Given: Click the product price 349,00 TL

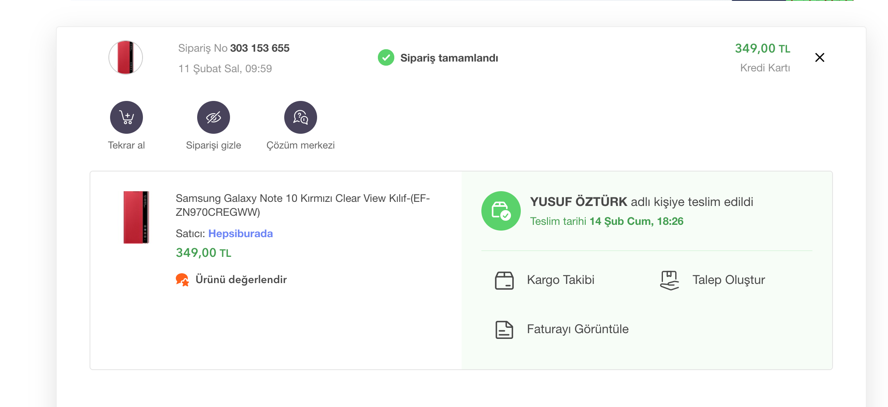Looking at the screenshot, I should [204, 253].
